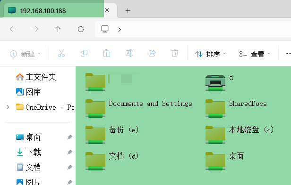Open 文档 in the sidebar
This screenshot has width=291, height=185.
pos(28,167)
